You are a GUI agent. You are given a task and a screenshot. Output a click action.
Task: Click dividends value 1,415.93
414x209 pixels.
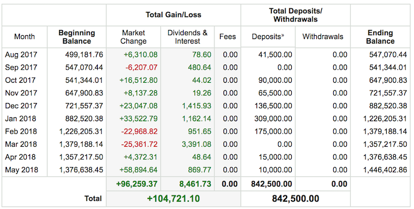(197, 106)
